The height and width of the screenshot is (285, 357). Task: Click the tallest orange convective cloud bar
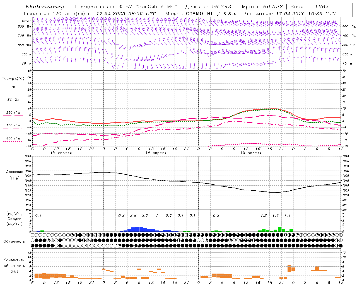pyautogui.click(x=289, y=269)
